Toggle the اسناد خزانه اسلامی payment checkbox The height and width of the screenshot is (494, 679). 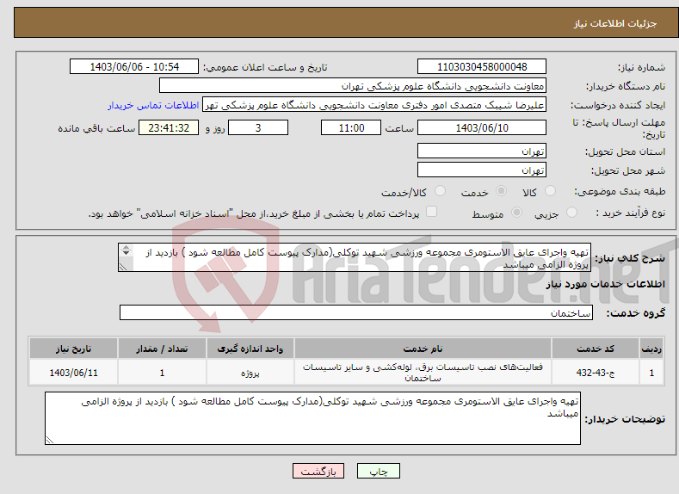pyautogui.click(x=432, y=211)
